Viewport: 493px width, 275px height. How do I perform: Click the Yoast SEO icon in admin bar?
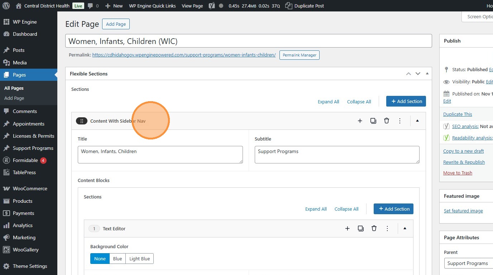[212, 6]
